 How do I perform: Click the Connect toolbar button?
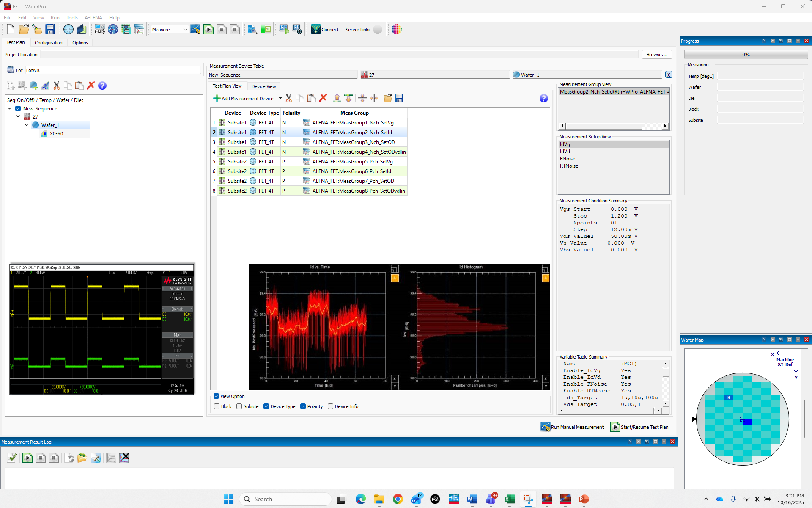click(324, 29)
